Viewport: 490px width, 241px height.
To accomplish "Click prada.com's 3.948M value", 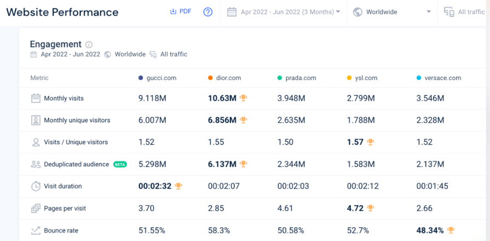I will (291, 99).
